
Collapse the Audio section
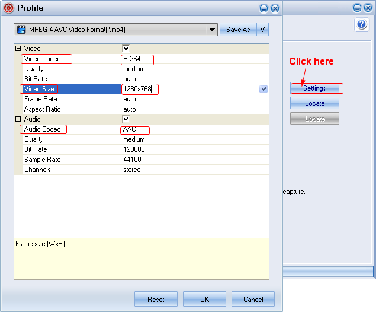pos(18,119)
